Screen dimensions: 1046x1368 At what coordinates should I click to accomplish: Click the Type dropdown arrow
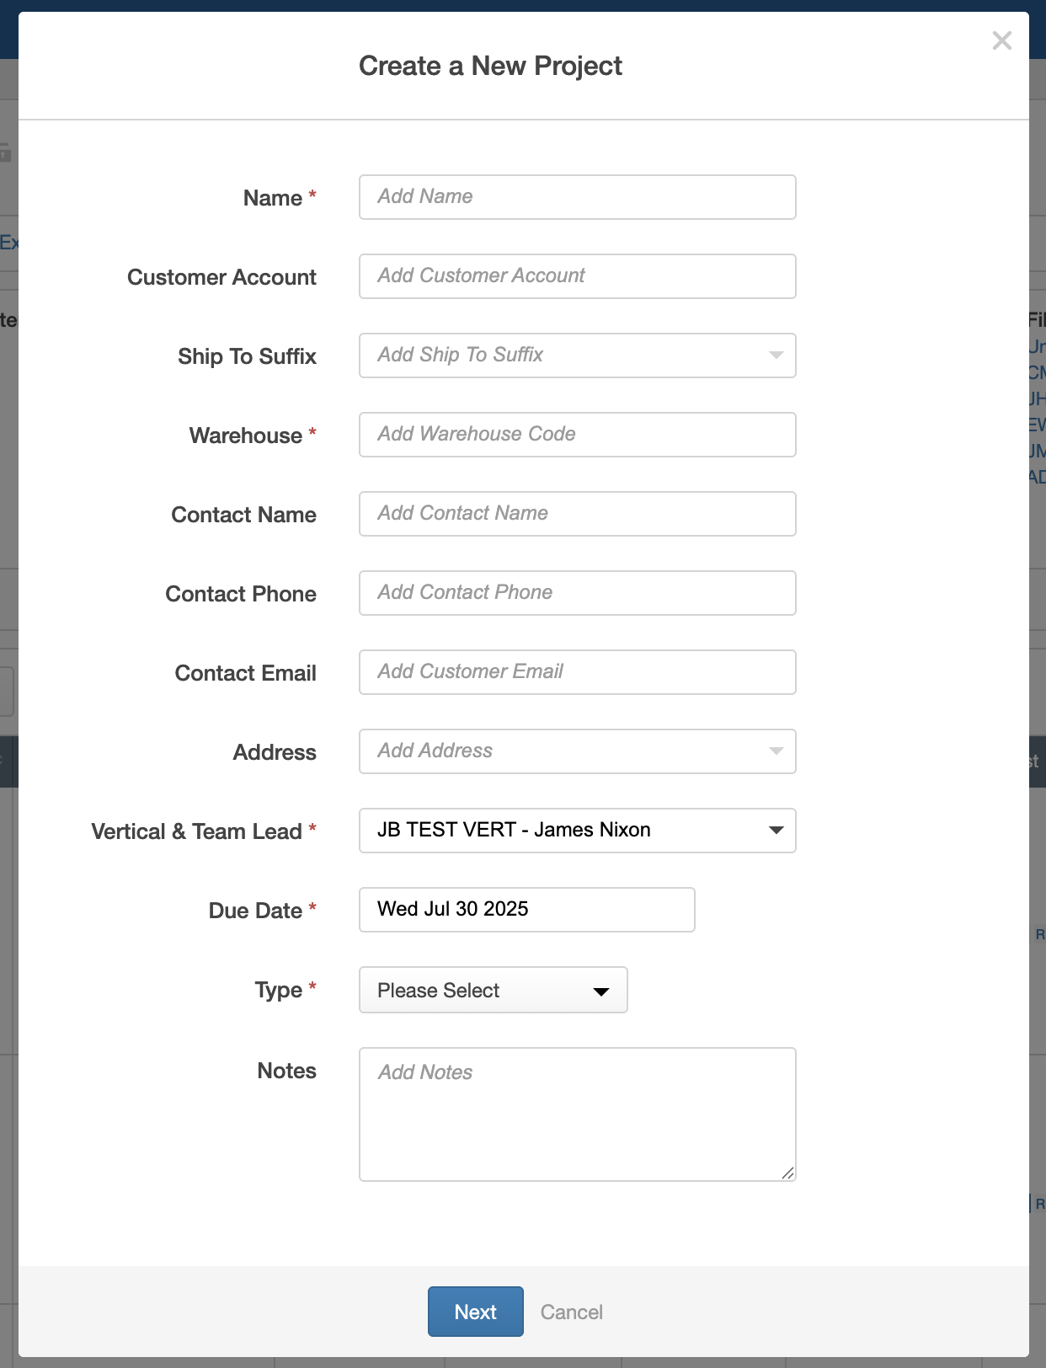coord(600,991)
